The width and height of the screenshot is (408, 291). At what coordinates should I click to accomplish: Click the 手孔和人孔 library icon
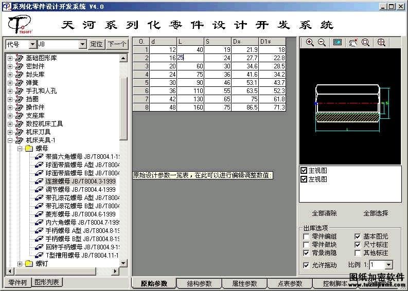coord(19,91)
